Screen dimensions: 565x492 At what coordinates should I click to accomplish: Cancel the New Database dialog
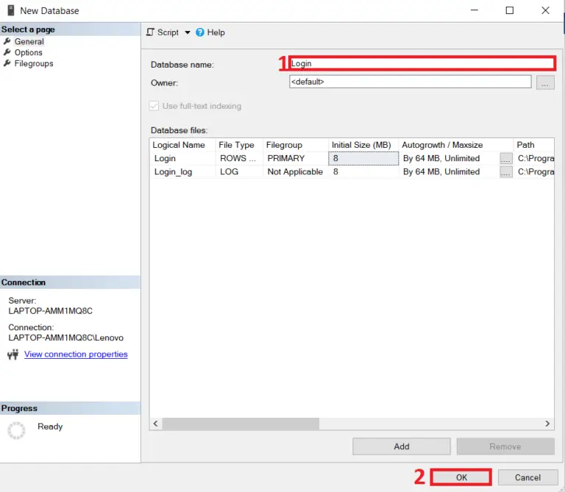(527, 477)
